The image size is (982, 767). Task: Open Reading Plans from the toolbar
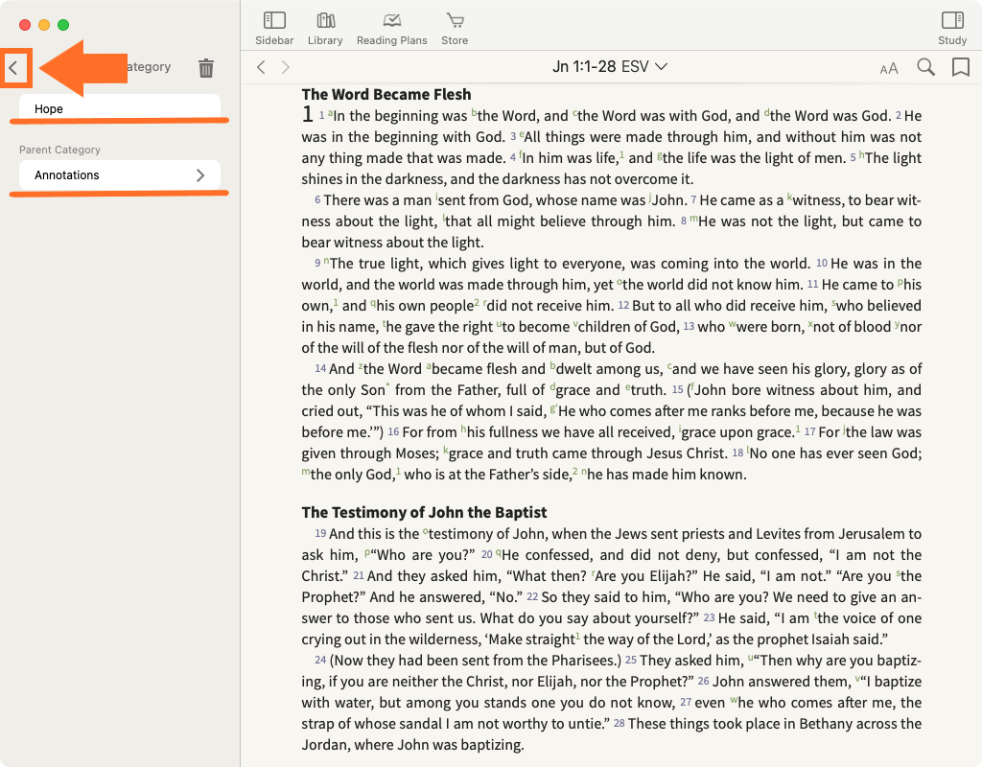click(391, 28)
